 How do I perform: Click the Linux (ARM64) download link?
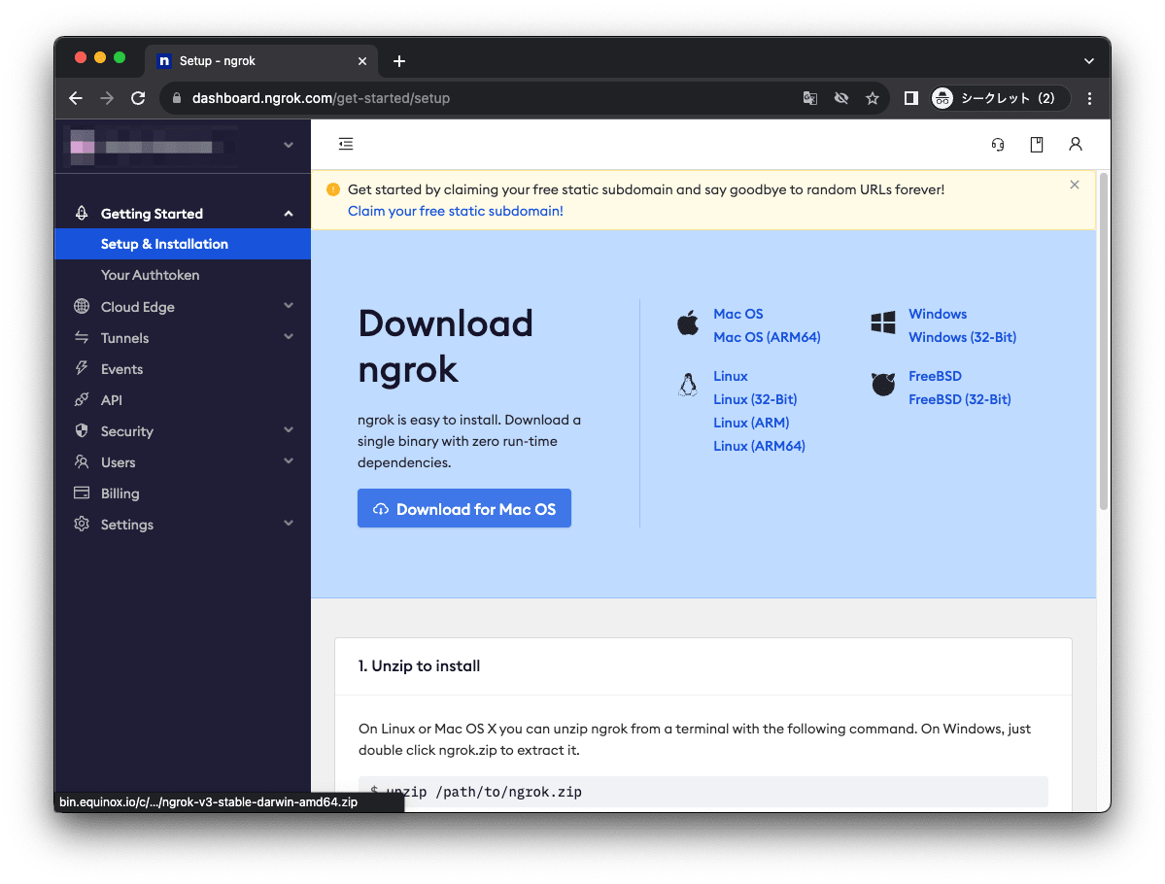point(759,447)
